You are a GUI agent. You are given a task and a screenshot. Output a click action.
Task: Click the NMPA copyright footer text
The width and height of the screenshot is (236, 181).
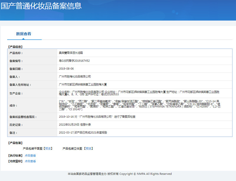[x=120, y=174]
